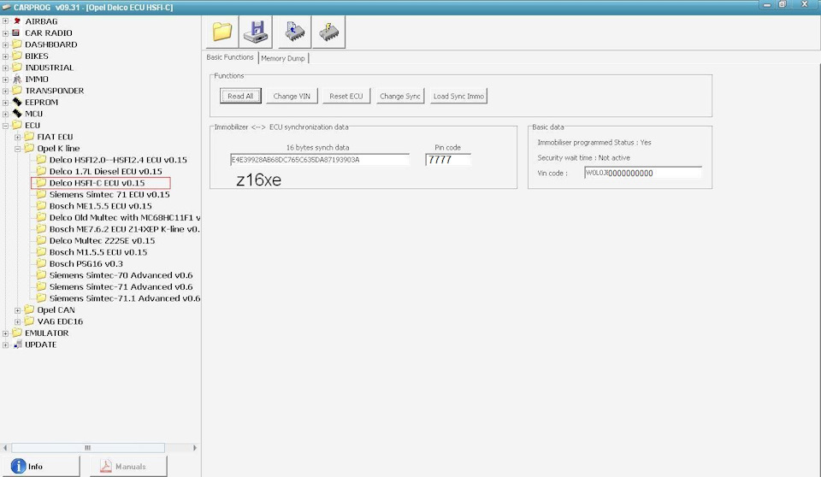The image size is (821, 477).
Task: Select Bosch ME7.6.2 ECU Z14XEP K-line
Action: (125, 229)
